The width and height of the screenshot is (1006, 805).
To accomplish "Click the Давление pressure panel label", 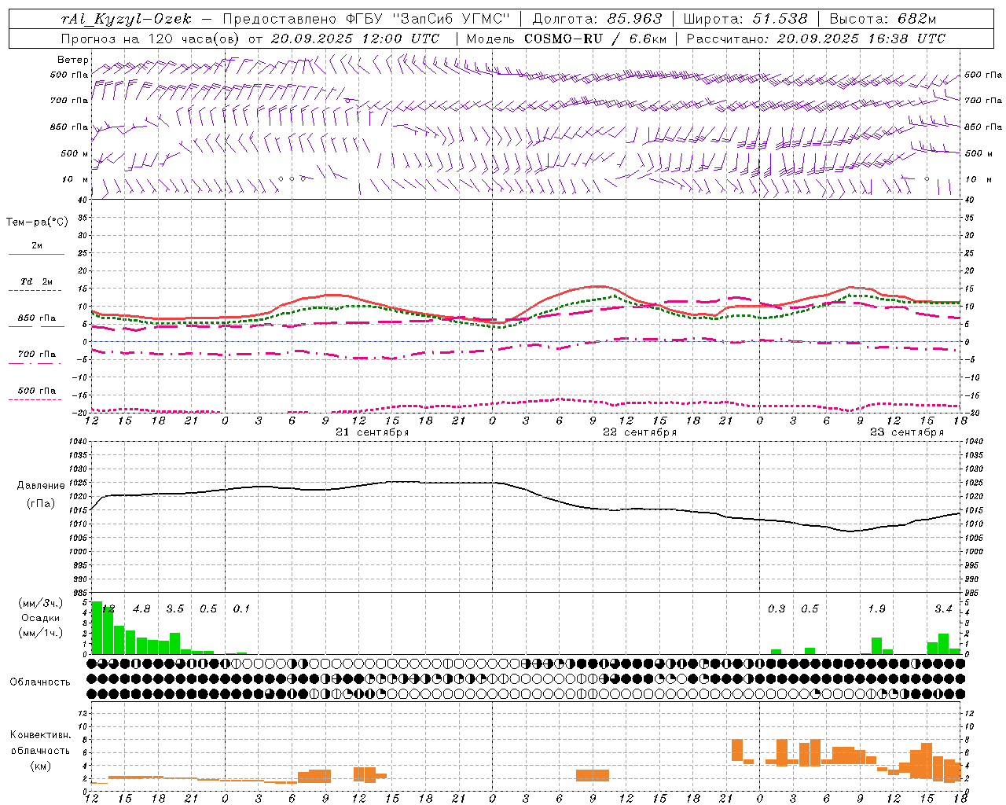I will (x=41, y=486).
